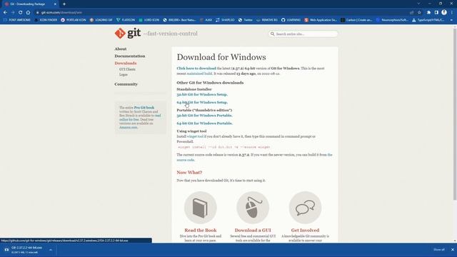Toggle the browser side panel icon
This screenshot has height=257, width=457.
coord(436,13)
